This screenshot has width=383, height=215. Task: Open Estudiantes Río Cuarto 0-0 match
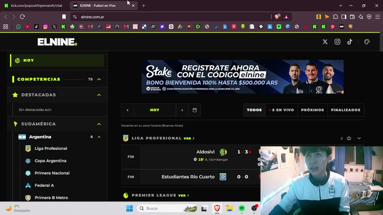coord(191,177)
